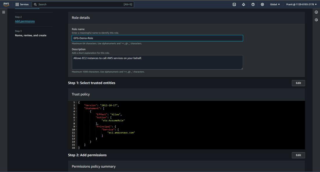The width and height of the screenshot is (320, 172).
Task: Open the notifications bell
Action: [243, 4]
